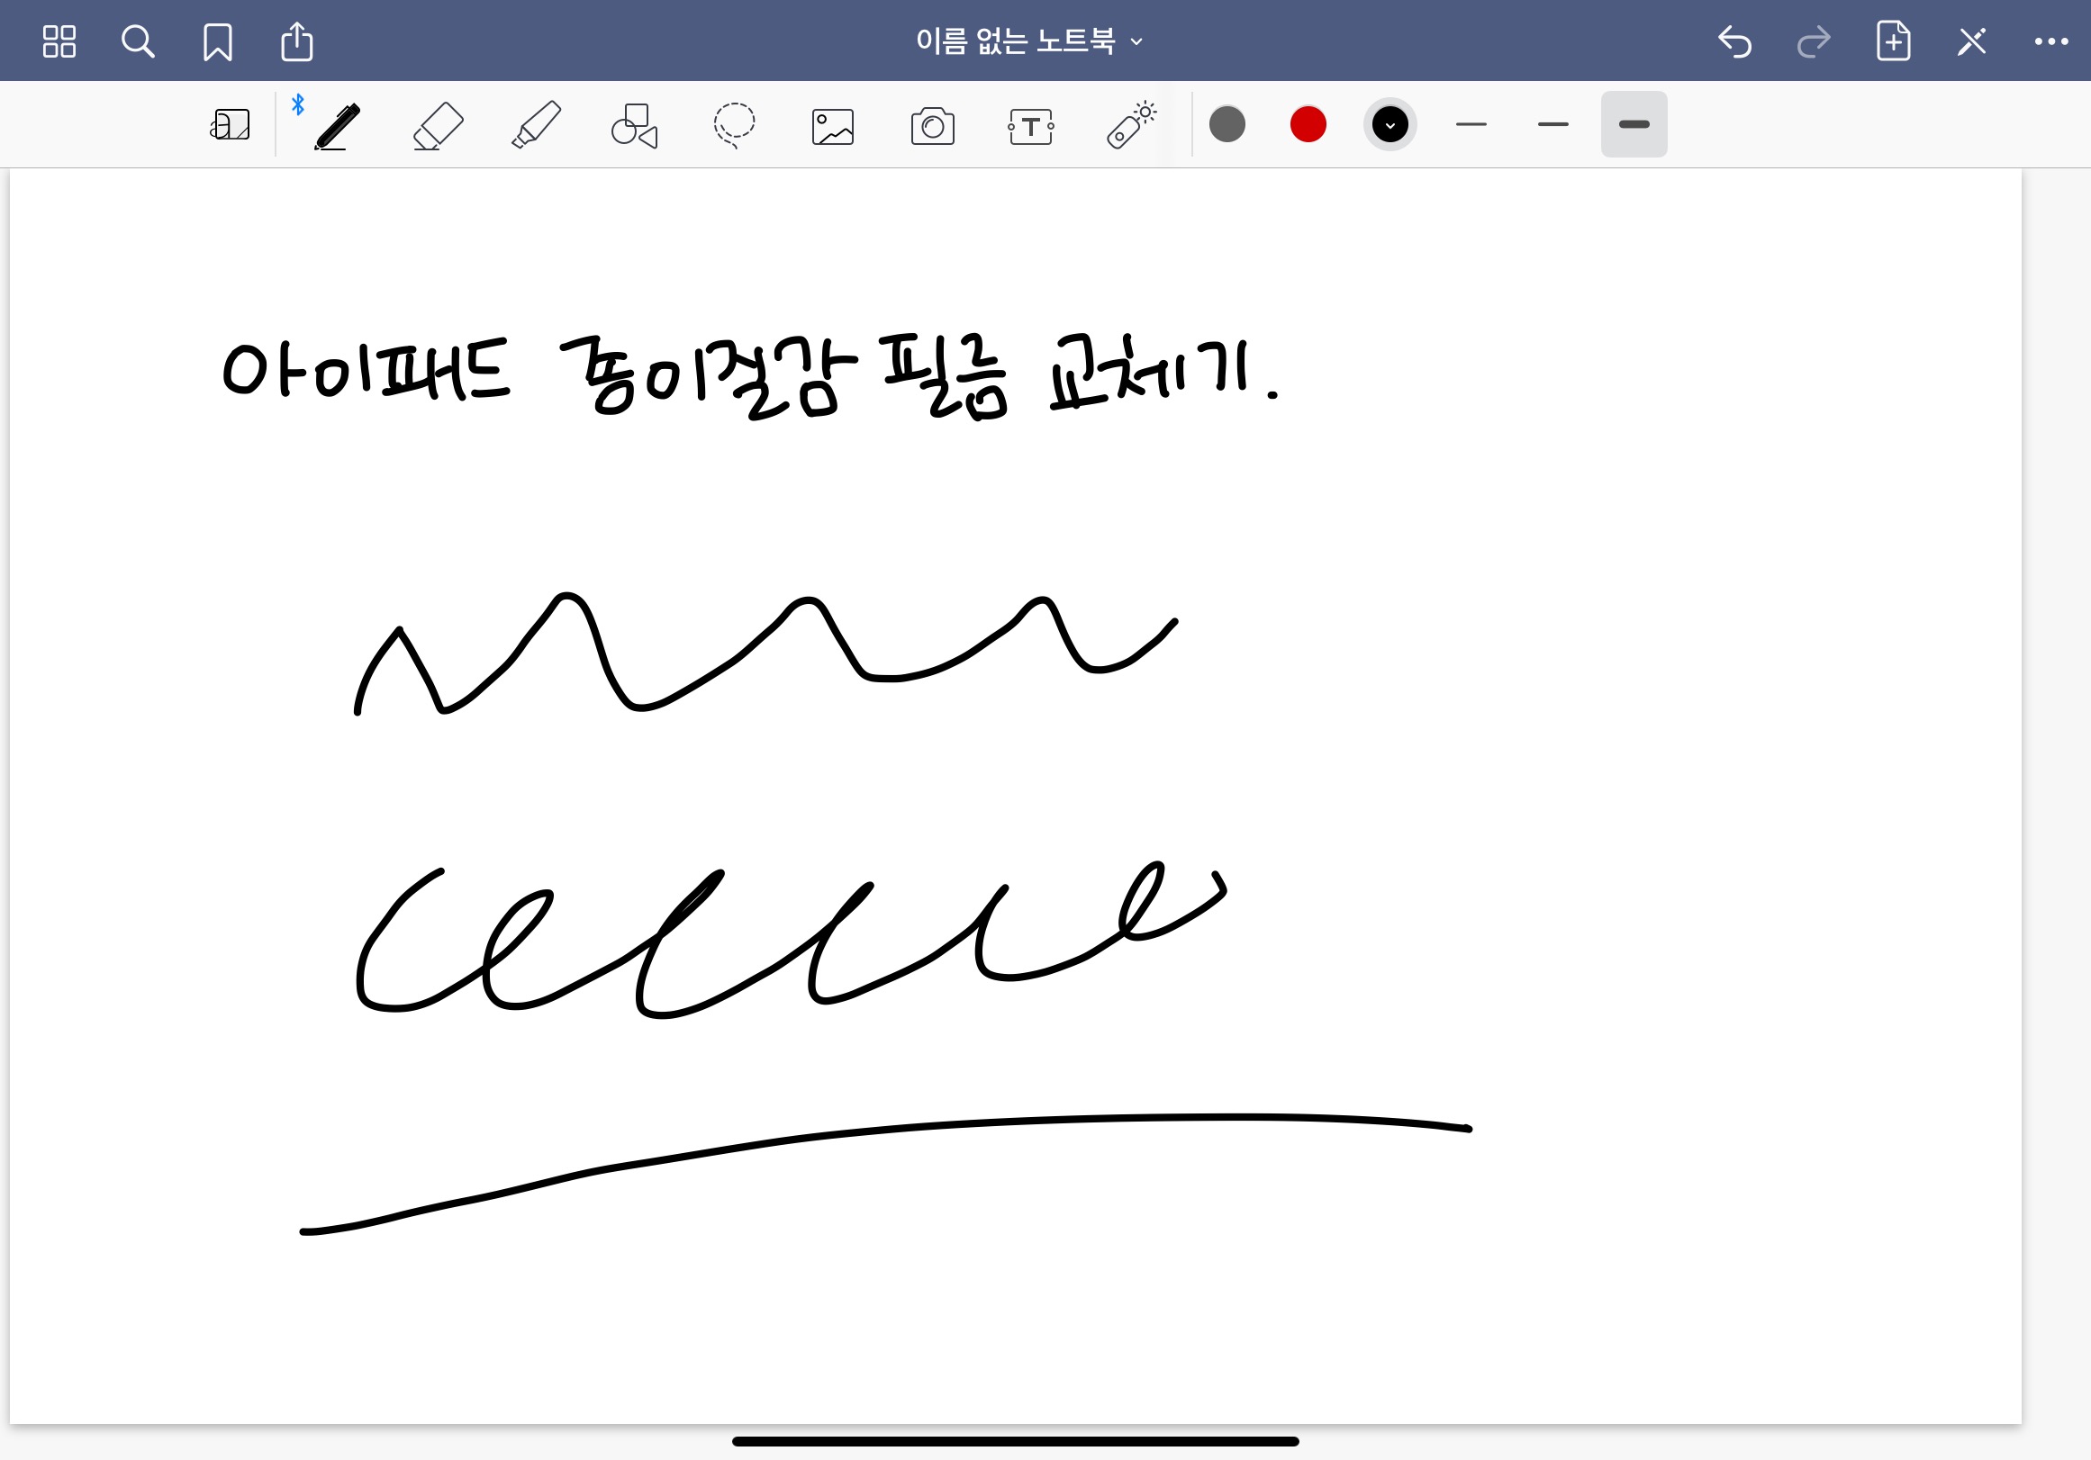
Task: Activate the Laser pointer tool
Action: [x=1131, y=124]
